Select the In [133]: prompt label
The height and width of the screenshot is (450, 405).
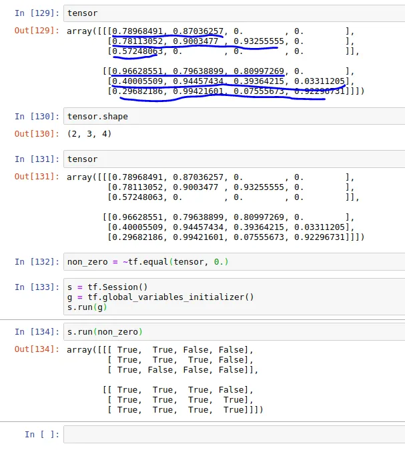37,287
